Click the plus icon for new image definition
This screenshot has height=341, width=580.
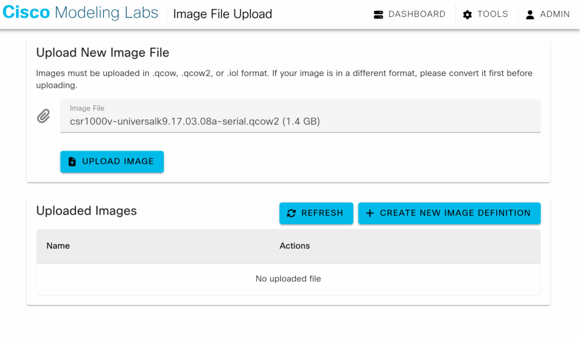[x=370, y=213]
